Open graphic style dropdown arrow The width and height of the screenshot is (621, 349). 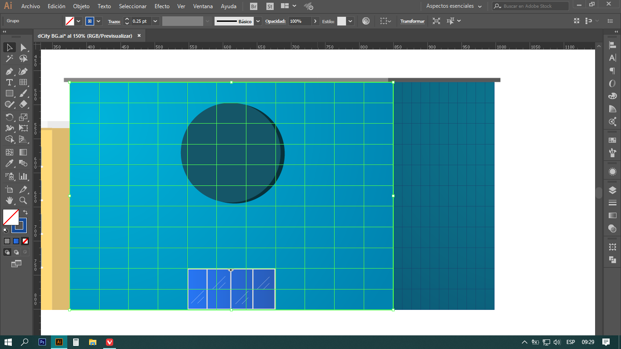(x=351, y=21)
